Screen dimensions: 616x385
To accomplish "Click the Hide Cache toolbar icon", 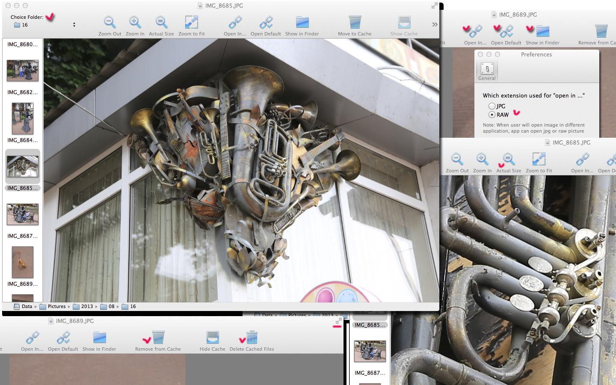I will click(212, 338).
